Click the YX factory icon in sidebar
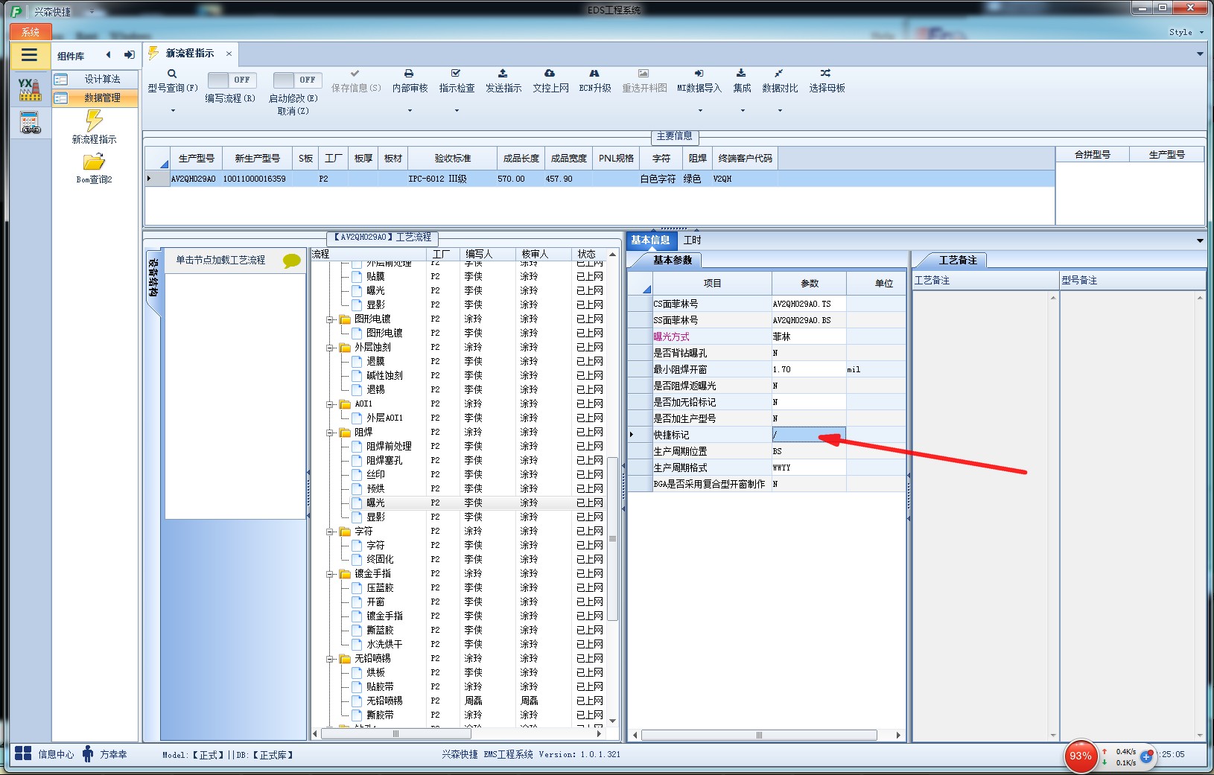 pyautogui.click(x=30, y=89)
